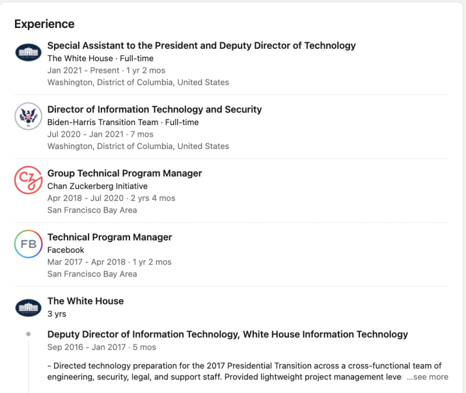Click the Facebook FB logo icon
466x393 pixels.
click(x=28, y=245)
